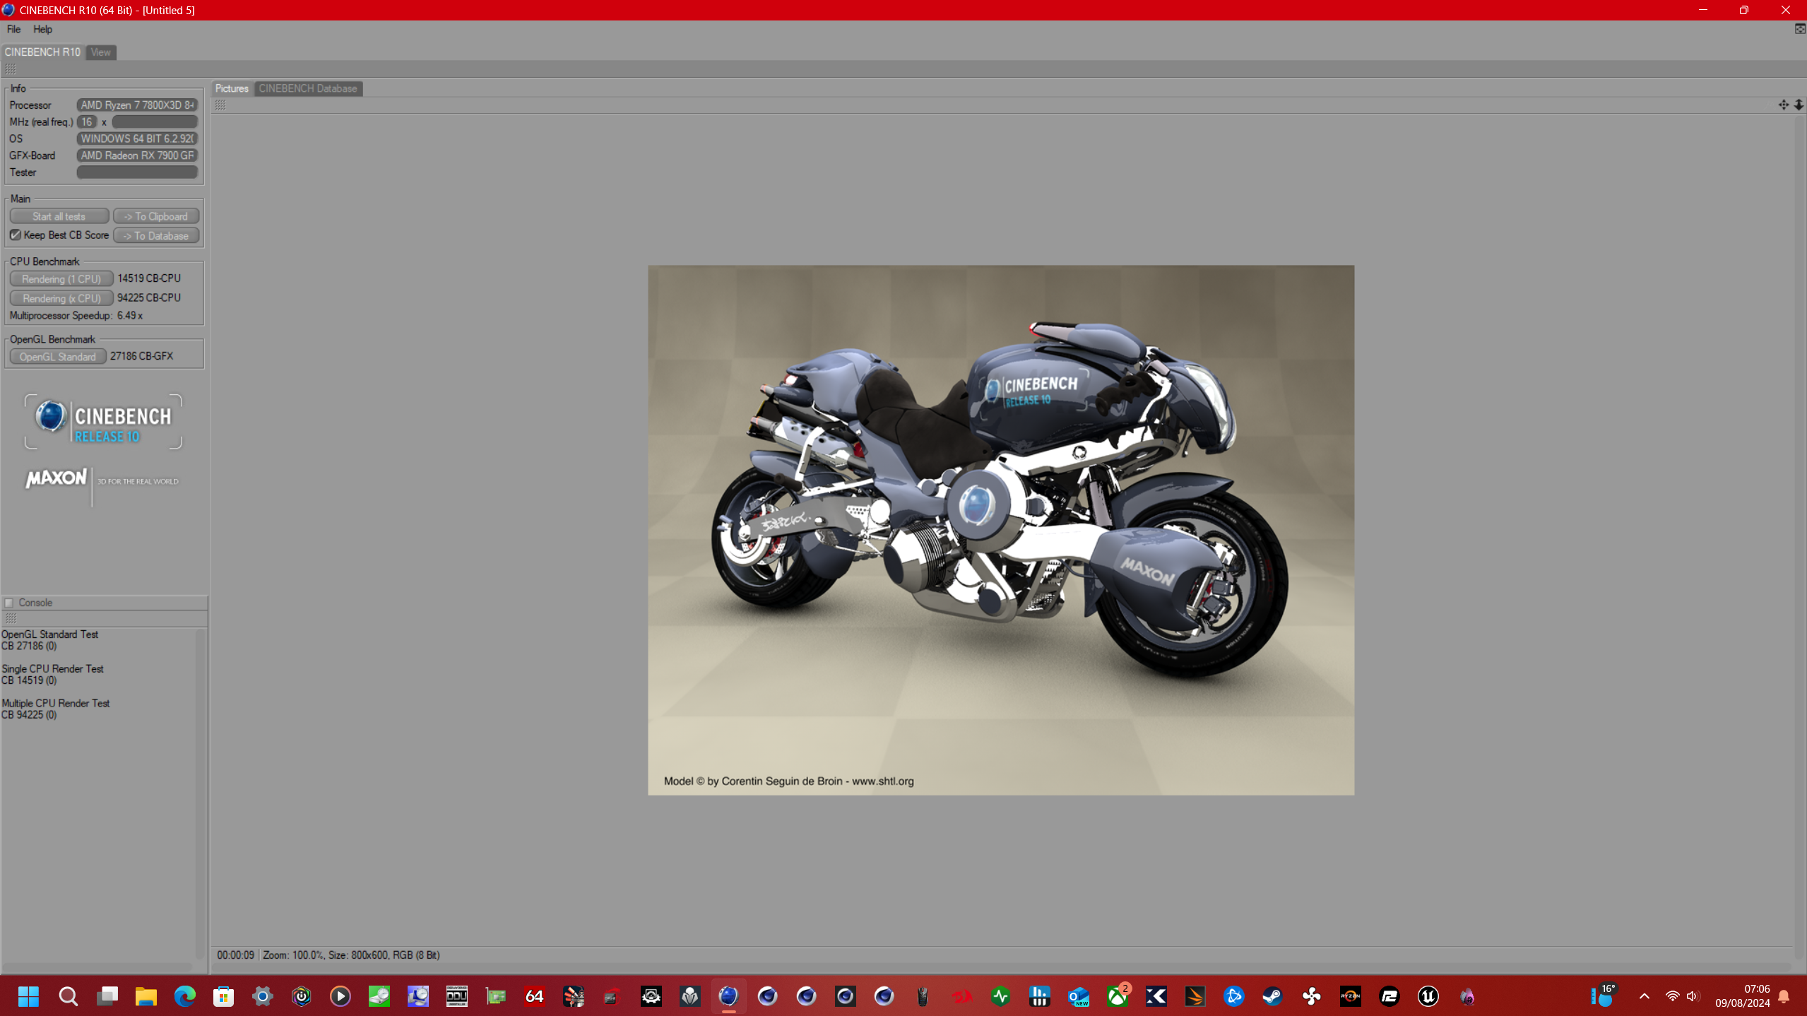
Task: Run the Rendering (1 CPU) test
Action: [61, 278]
